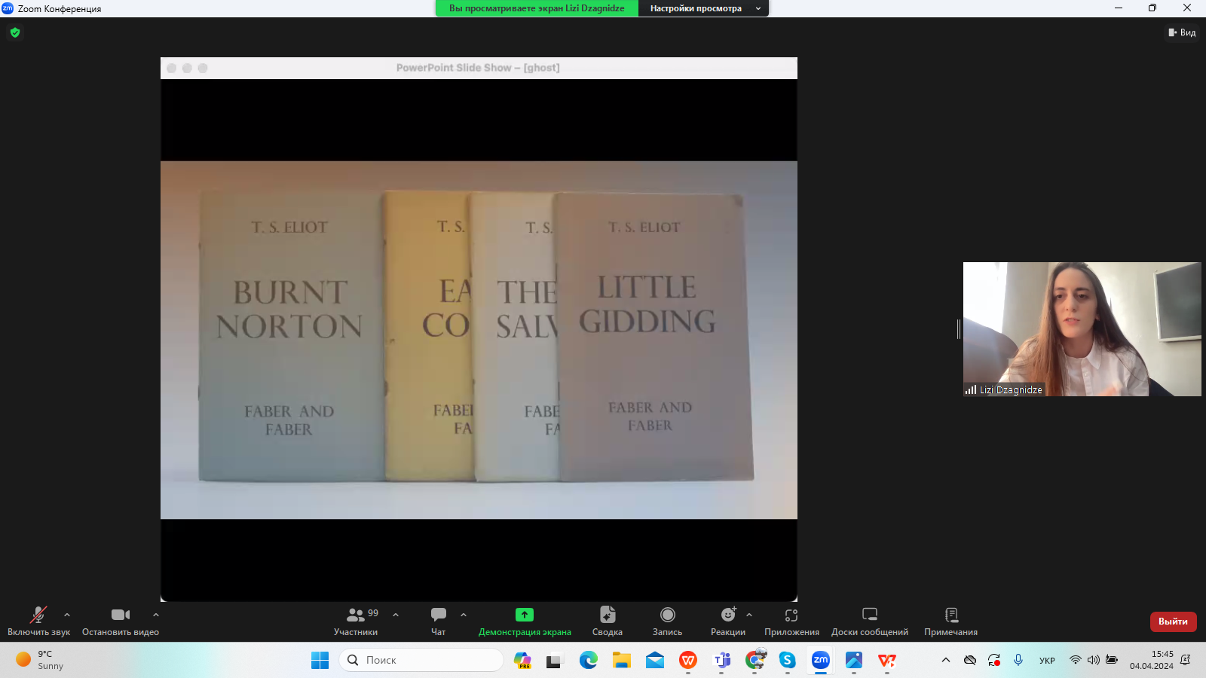This screenshot has height=678, width=1206.
Task: Open the Participants panel
Action: [x=356, y=621]
